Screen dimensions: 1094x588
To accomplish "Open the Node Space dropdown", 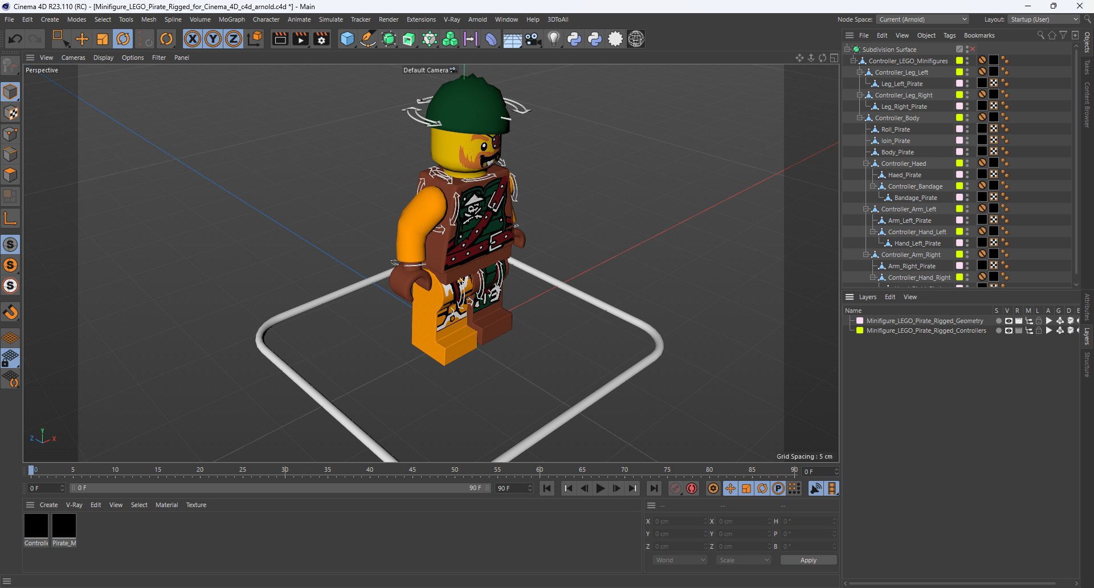I will [922, 19].
